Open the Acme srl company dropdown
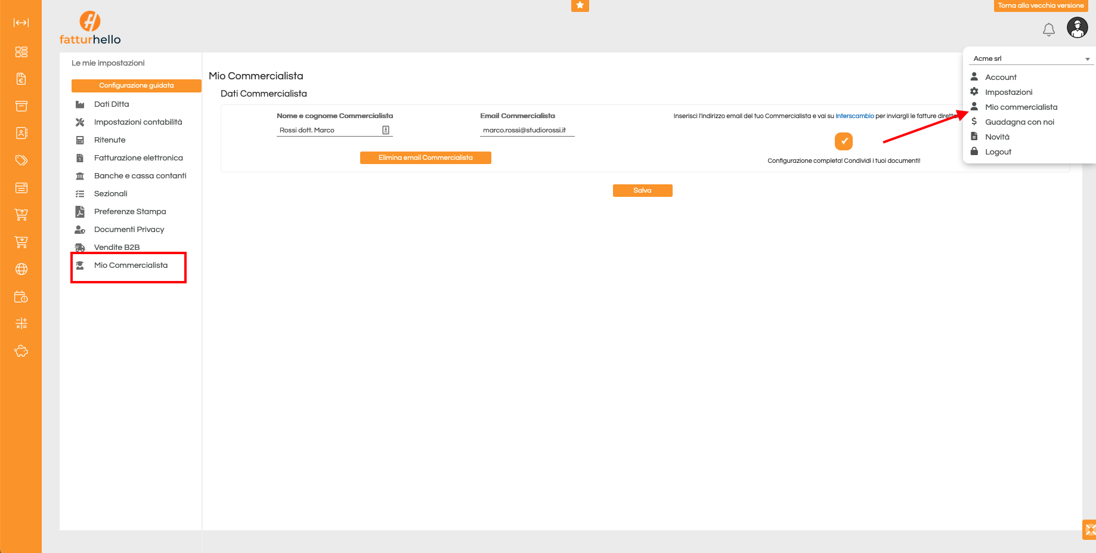The width and height of the screenshot is (1096, 553). 1031,58
